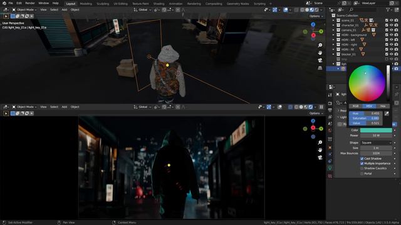
Task: Open the outliner filter funnel icon
Action: coord(388,10)
